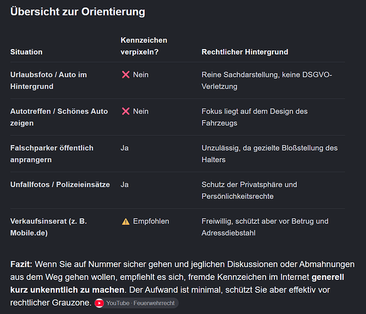
Task: Click the 'Ja' answer in Unfallfotos row
Action: point(124,185)
